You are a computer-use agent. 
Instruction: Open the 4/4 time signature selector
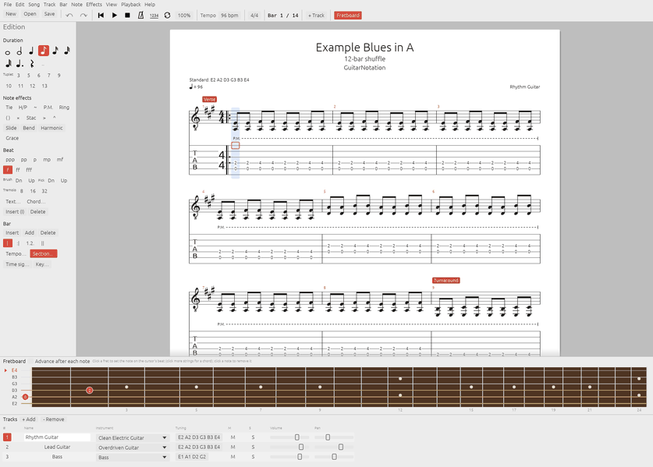254,16
